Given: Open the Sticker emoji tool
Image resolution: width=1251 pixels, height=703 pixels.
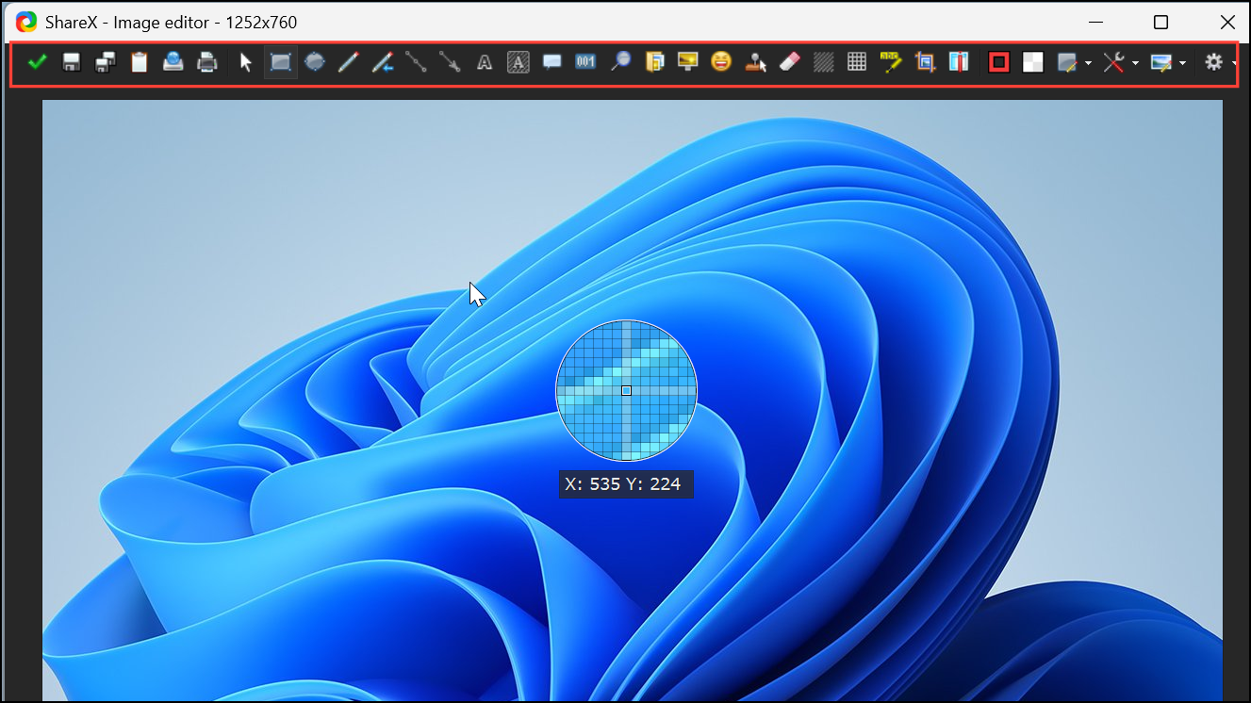Looking at the screenshot, I should 721,62.
